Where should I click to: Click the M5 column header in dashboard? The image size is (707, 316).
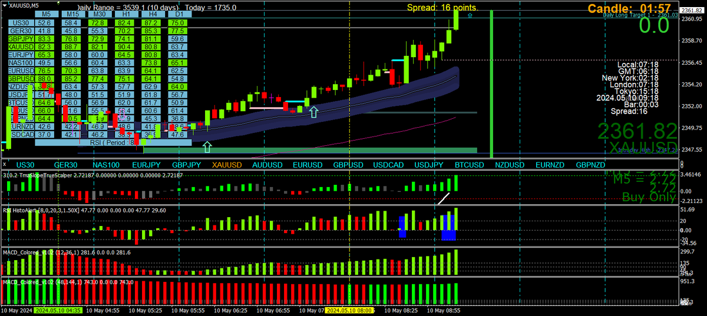[46, 14]
